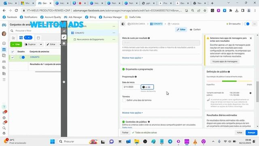259x146 pixels.
Task: Open the three-dot menu in the editor's top right
Action: click(255, 24)
